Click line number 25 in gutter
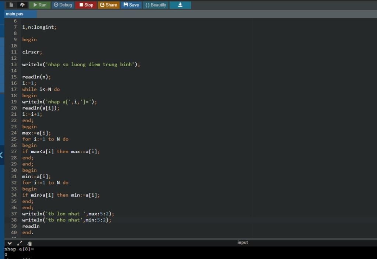377x259 pixels. 14,139
